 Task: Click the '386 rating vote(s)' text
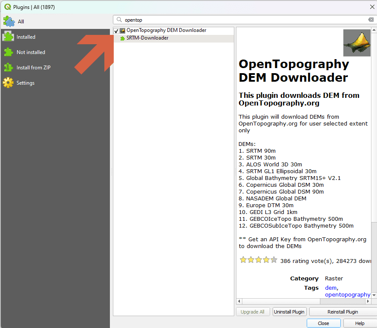pos(307,261)
